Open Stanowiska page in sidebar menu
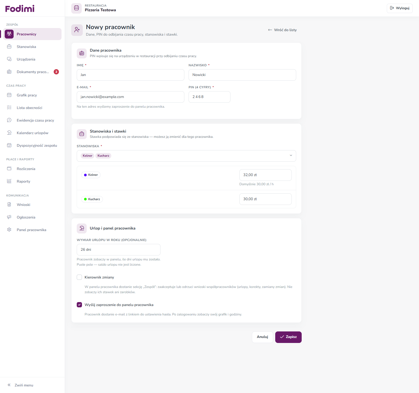 33,47
